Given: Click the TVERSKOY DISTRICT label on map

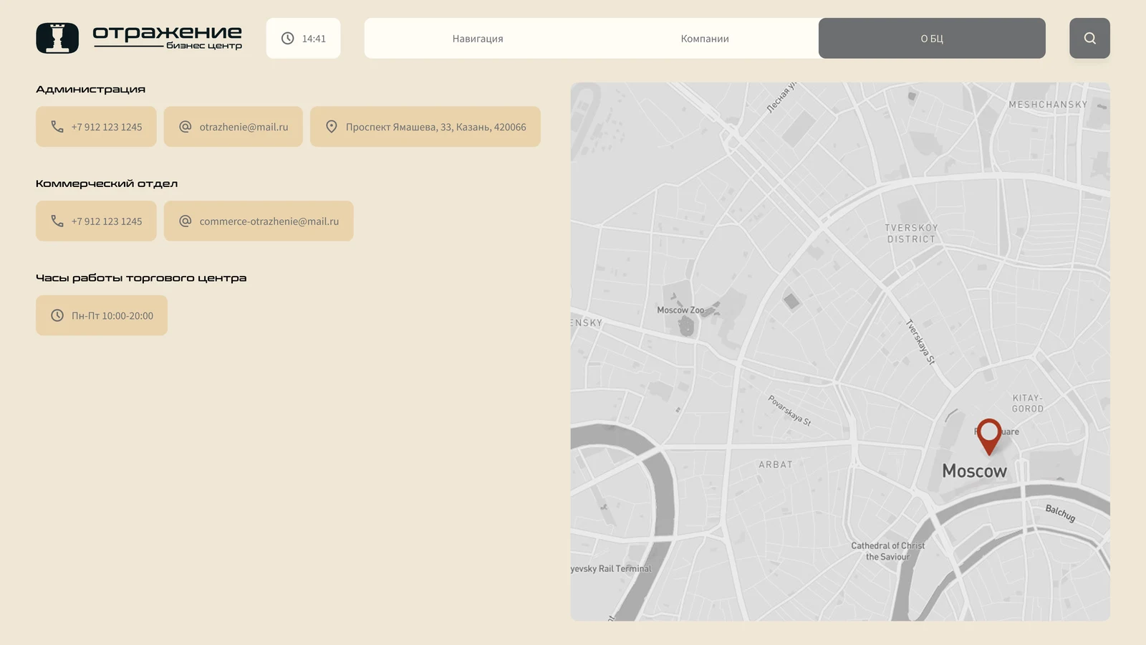Looking at the screenshot, I should pyautogui.click(x=911, y=234).
